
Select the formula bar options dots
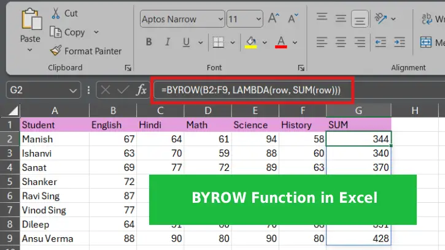[x=89, y=90]
